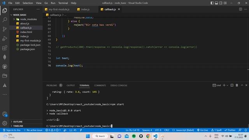This screenshot has width=249, height=140.
Task: Open package-lock.json in the explorer
Action: coord(30,45)
